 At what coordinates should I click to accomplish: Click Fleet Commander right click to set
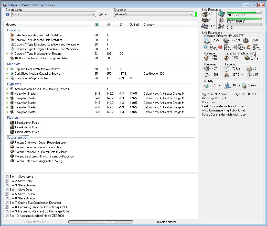223,106
